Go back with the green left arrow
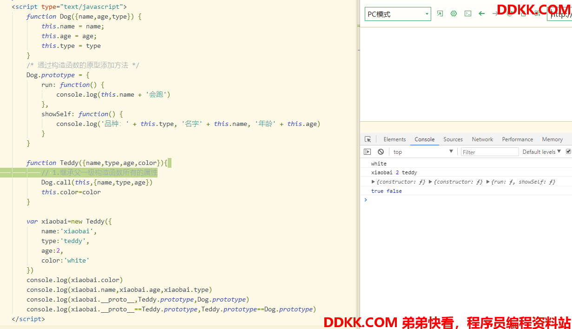This screenshot has width=572, height=329. pyautogui.click(x=482, y=14)
